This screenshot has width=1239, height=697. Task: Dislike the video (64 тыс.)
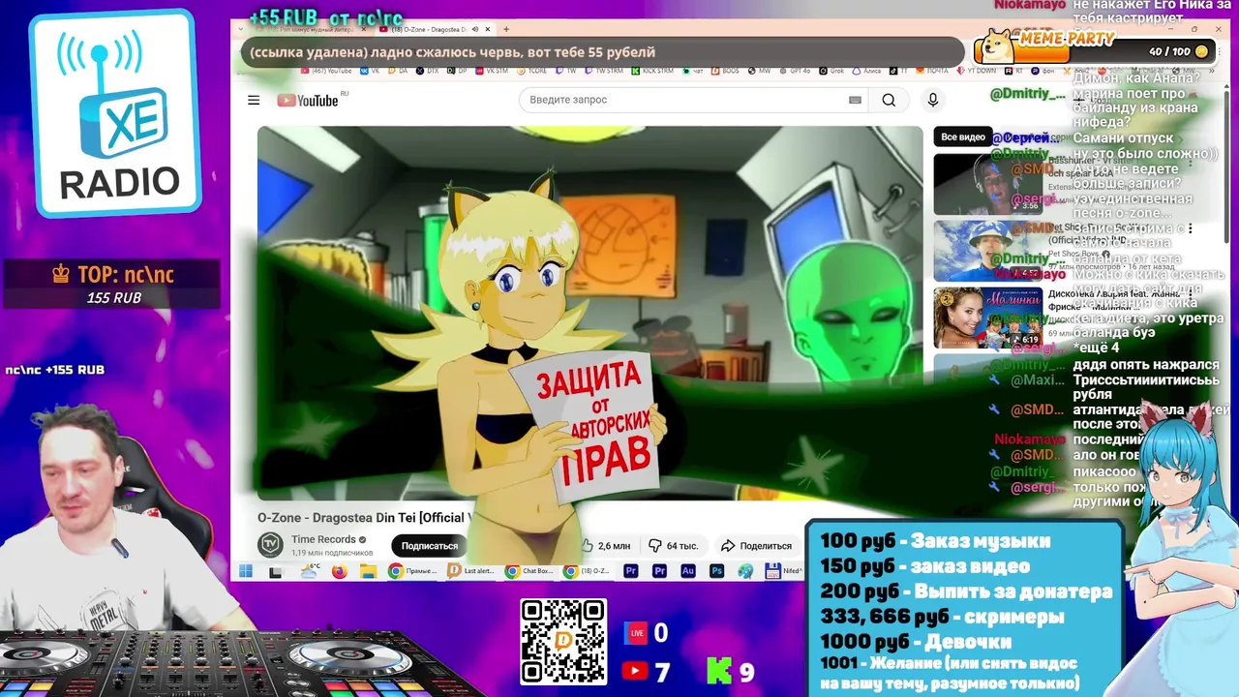(674, 546)
